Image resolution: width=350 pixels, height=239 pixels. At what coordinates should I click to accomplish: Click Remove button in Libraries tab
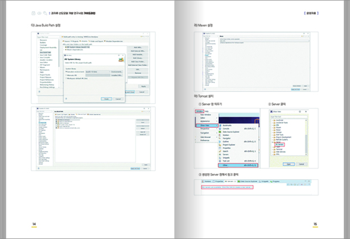[138, 73]
